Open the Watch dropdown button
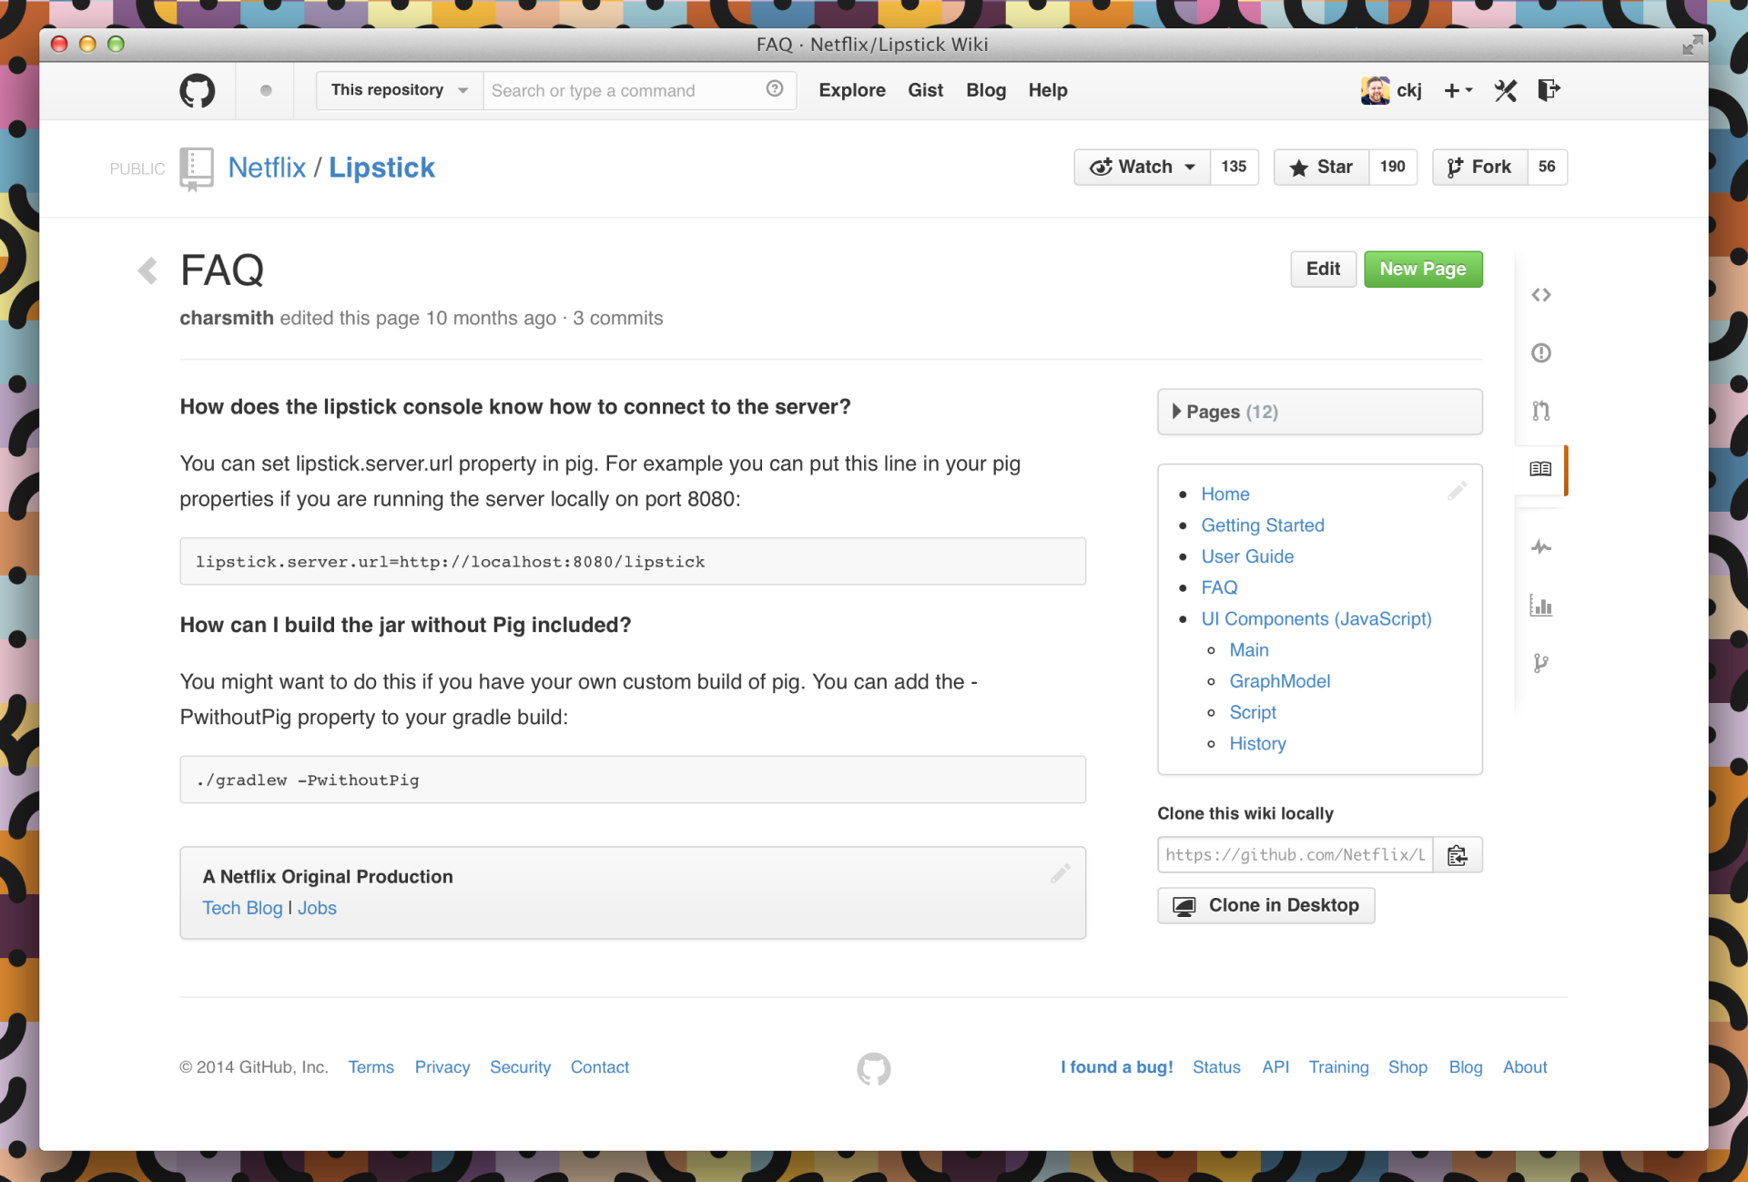Viewport: 1748px width, 1182px height. coord(1143,167)
